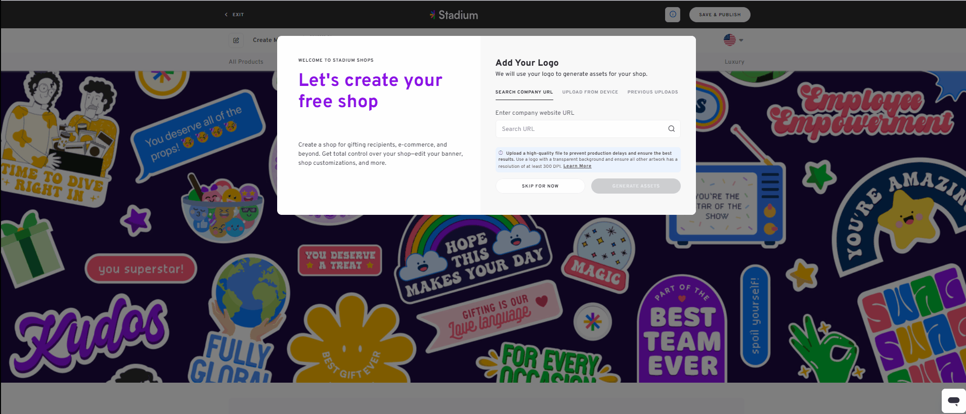Switch to Search Company URL tab
Image resolution: width=966 pixels, height=414 pixels.
click(524, 92)
